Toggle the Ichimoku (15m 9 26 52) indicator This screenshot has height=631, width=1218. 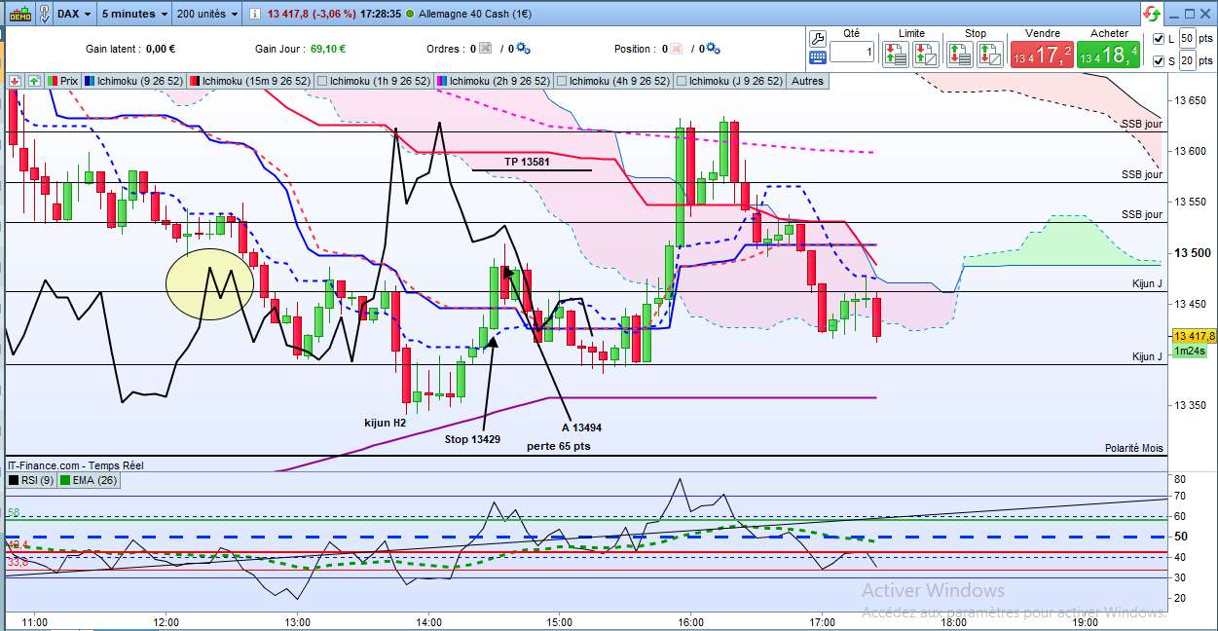(250, 81)
